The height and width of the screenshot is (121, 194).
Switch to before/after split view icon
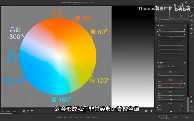[x=151, y=111]
